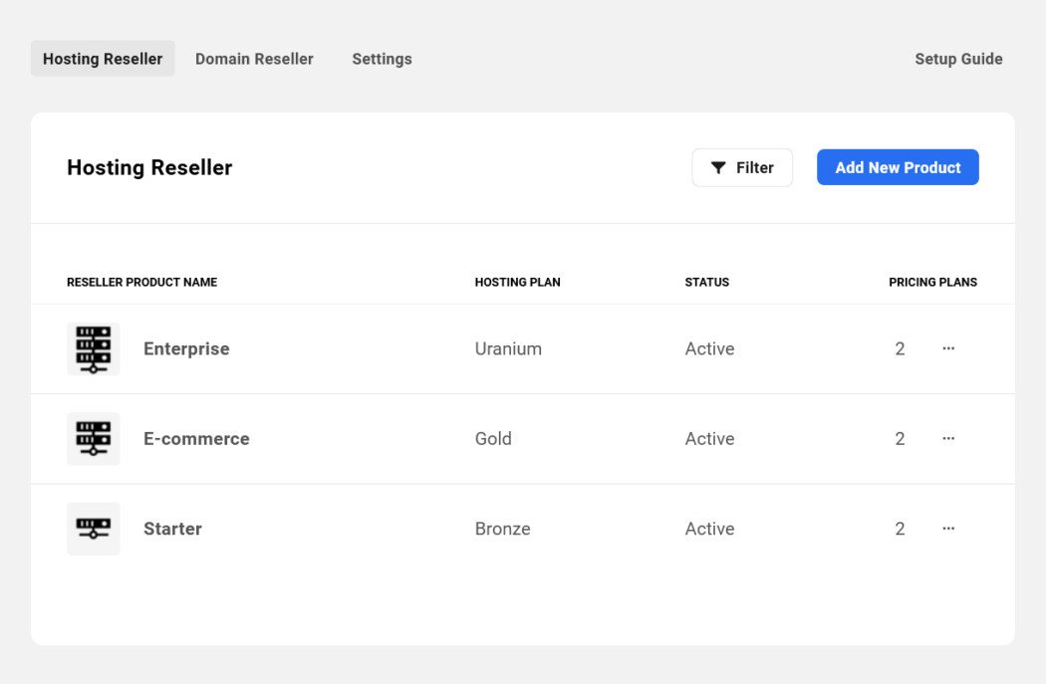Click the E-commerce server product icon

93,438
